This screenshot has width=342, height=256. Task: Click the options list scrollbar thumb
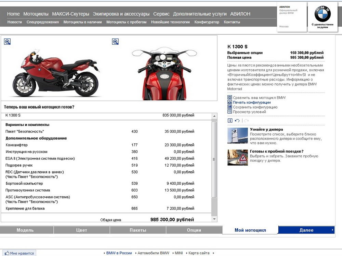[214, 159]
